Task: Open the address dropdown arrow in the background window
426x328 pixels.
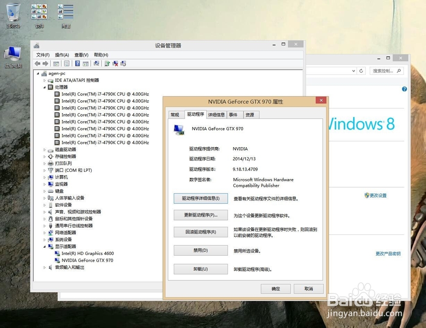Action: 354,71
